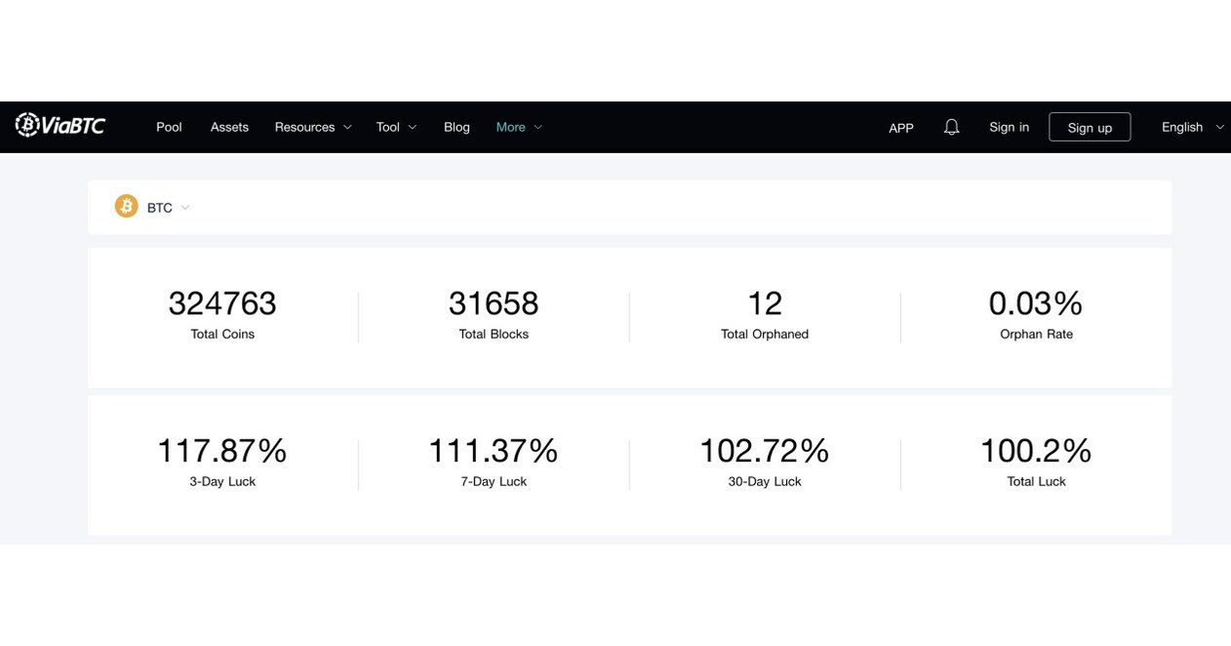The image size is (1231, 646).
Task: Open the English language selector
Action: 1183,125
